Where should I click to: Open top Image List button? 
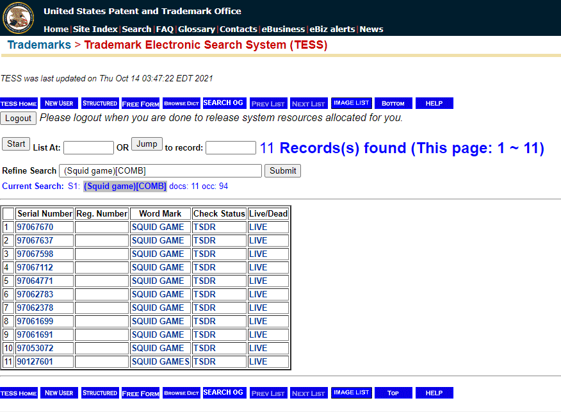coord(352,103)
